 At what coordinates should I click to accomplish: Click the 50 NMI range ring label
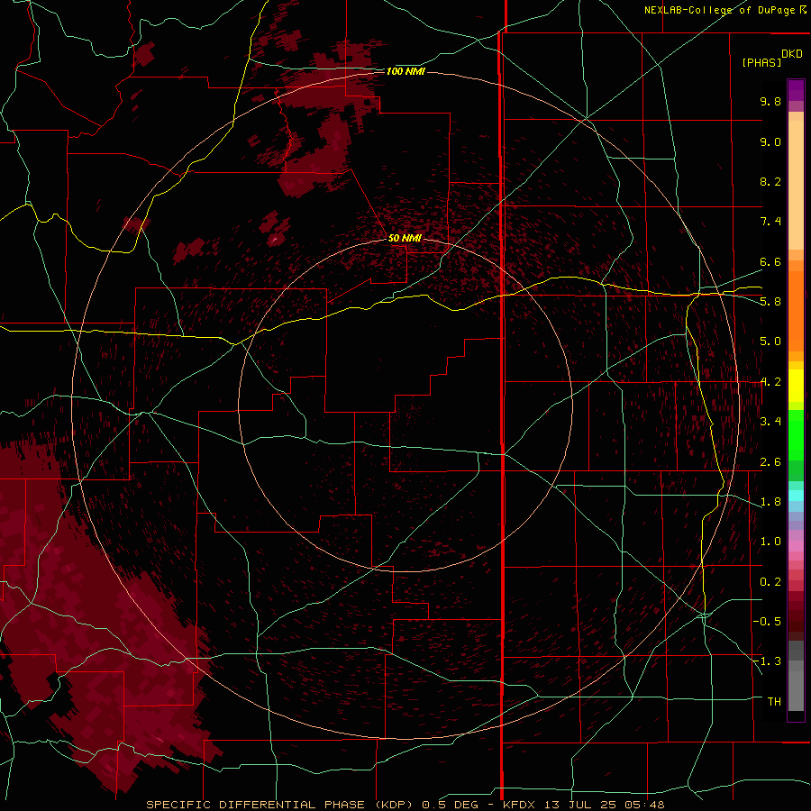tap(405, 238)
